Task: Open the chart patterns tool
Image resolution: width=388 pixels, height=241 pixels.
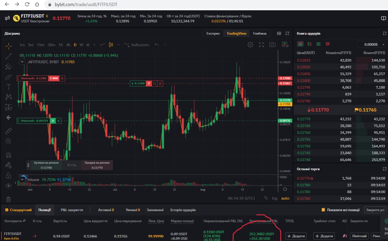Action: (x=8, y=97)
